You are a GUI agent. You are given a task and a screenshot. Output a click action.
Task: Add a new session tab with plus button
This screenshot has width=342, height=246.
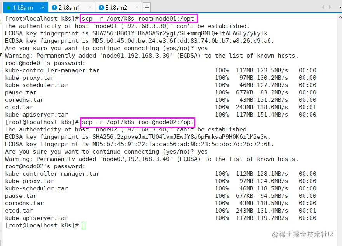point(147,8)
